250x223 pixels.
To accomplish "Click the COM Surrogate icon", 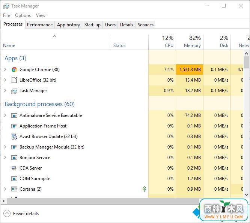I will (x=14, y=179).
